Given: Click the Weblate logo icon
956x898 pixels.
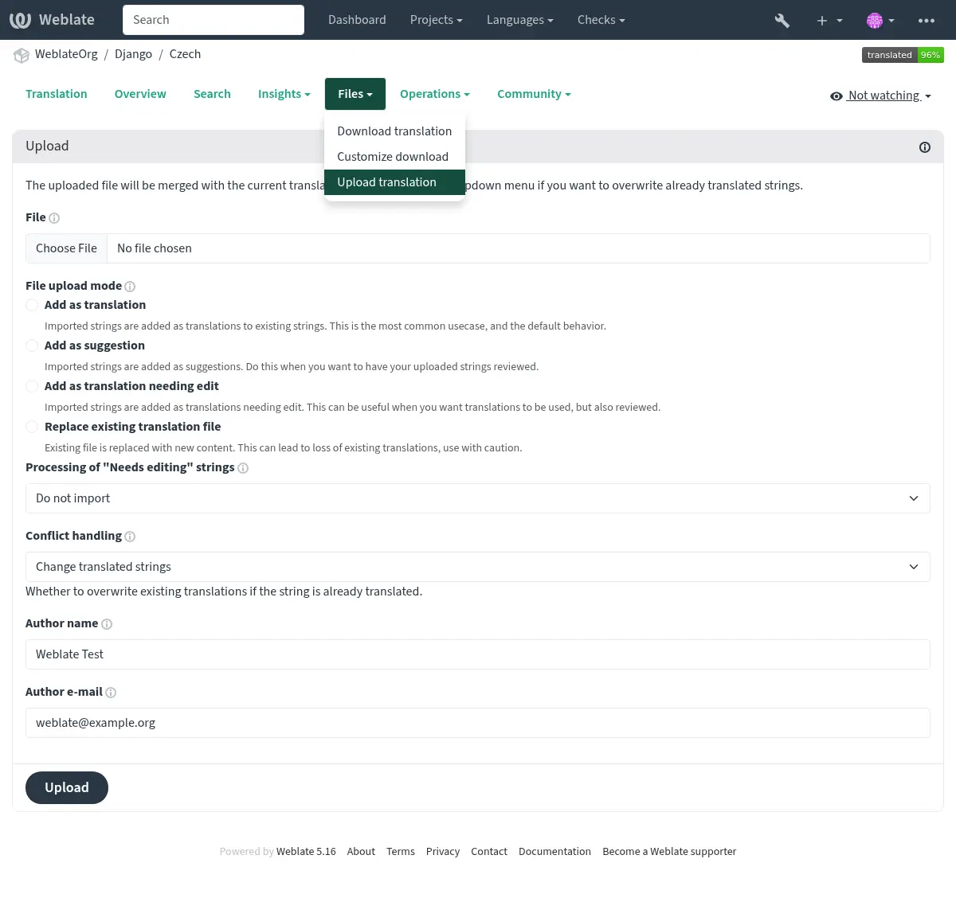Looking at the screenshot, I should [x=21, y=20].
